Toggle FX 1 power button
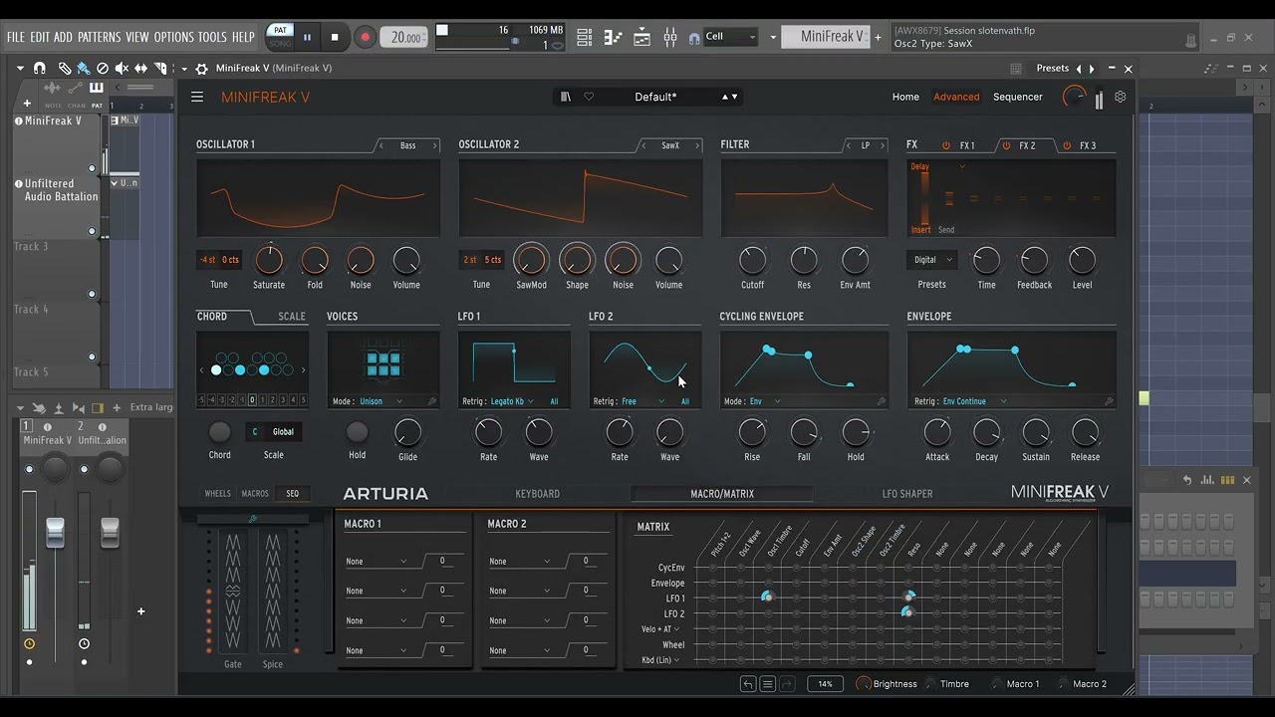This screenshot has width=1275, height=717. tap(946, 145)
